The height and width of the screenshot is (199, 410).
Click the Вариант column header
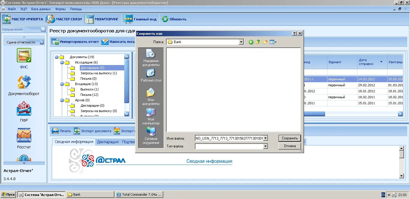pyautogui.click(x=342, y=62)
